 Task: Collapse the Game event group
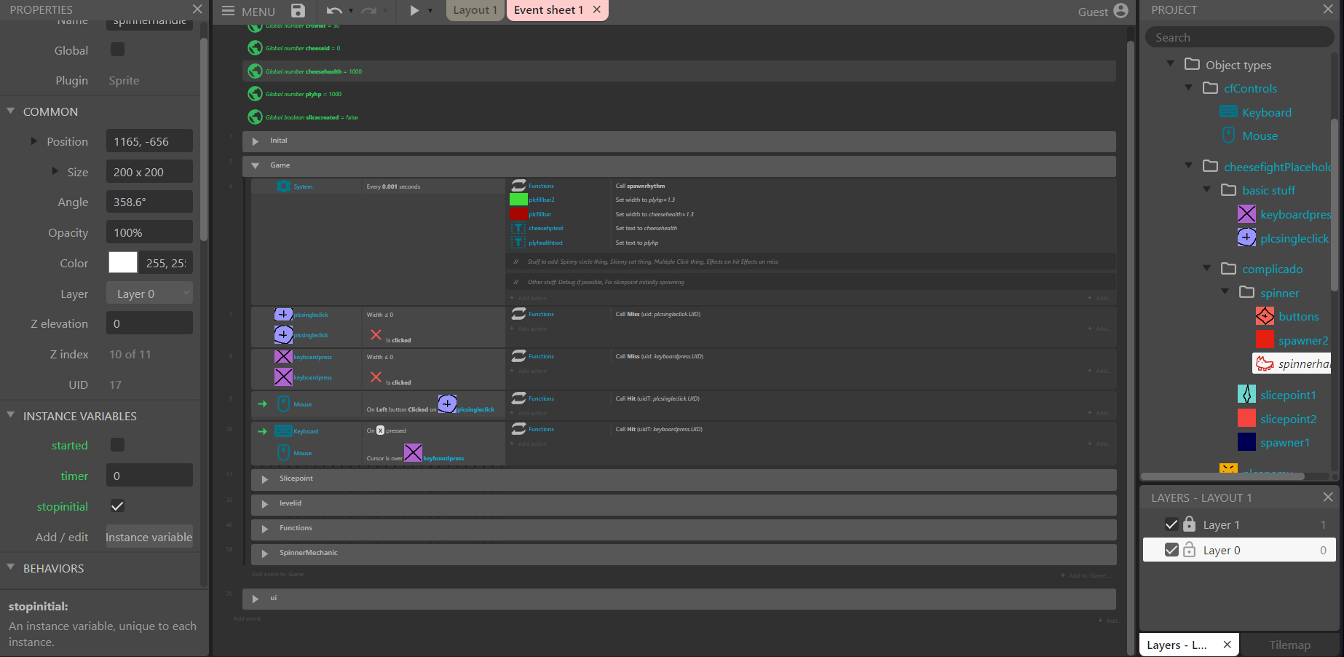coord(256,166)
